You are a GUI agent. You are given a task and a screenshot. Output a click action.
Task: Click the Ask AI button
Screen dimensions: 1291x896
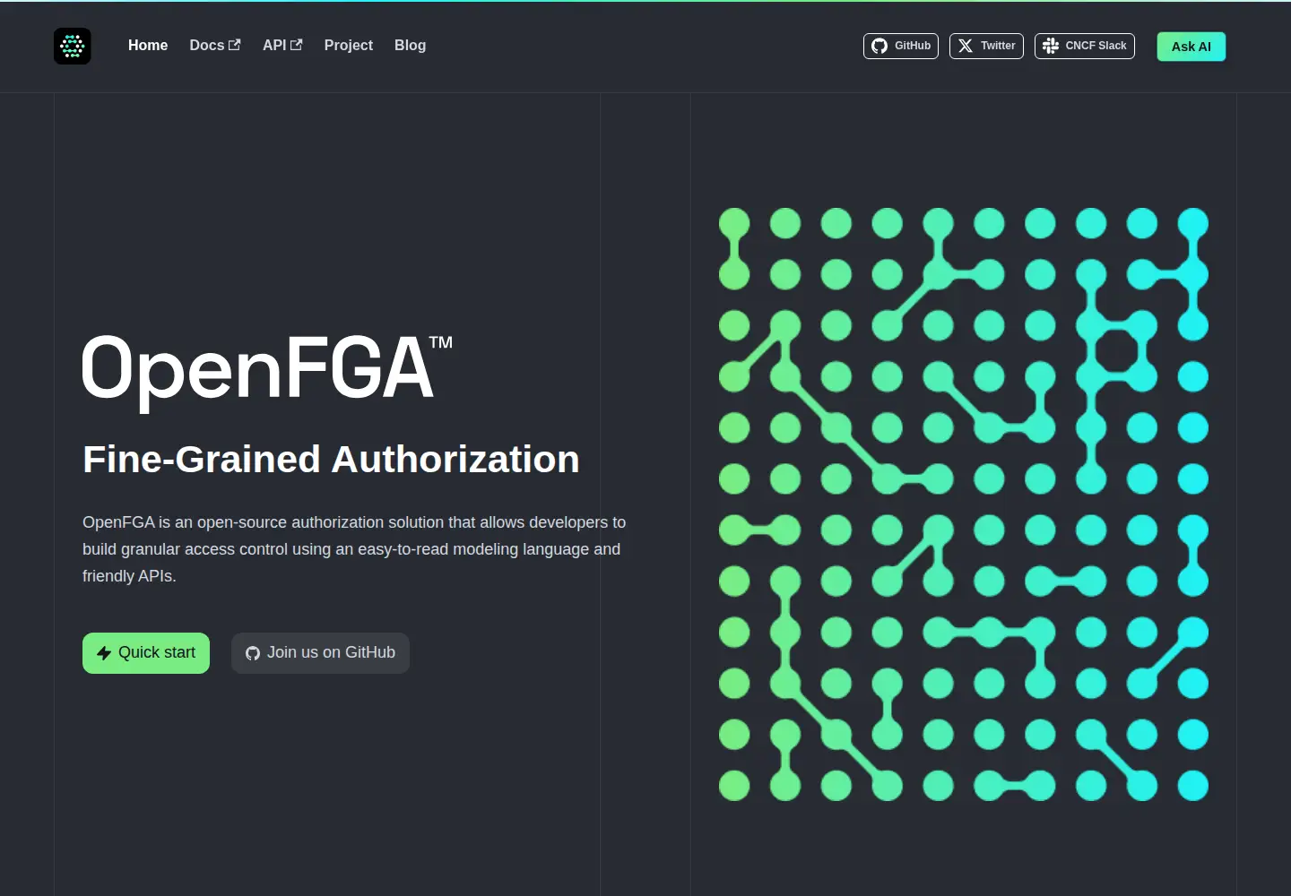click(x=1191, y=47)
